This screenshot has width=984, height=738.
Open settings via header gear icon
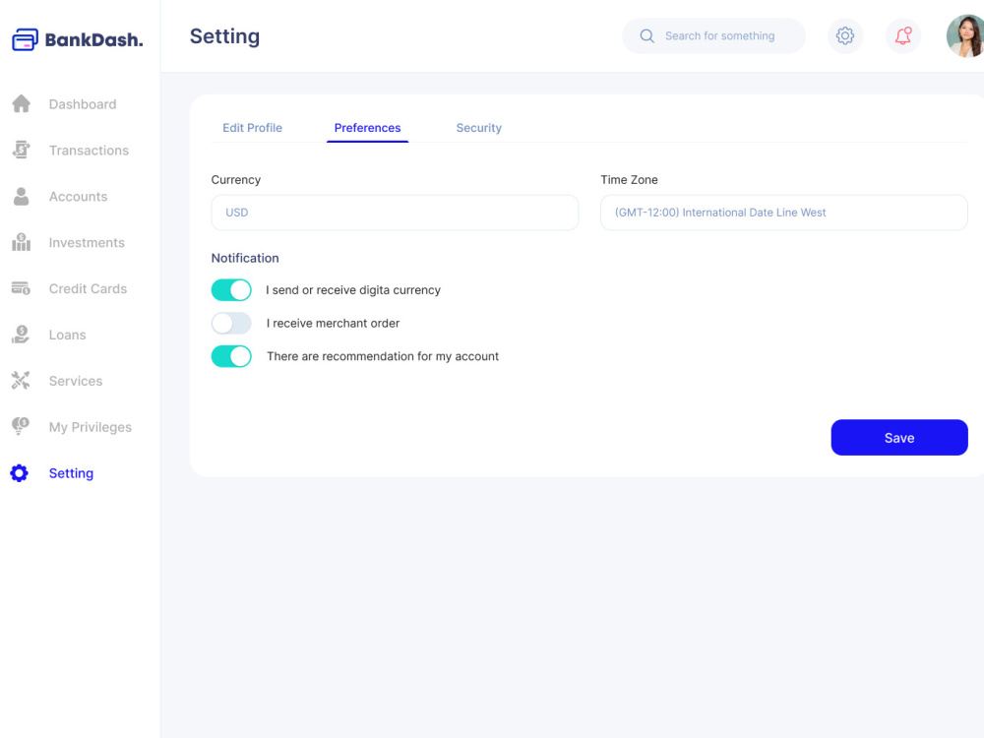pos(845,35)
